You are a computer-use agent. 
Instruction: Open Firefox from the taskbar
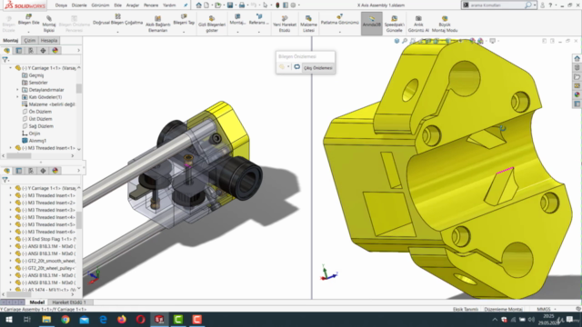122,319
